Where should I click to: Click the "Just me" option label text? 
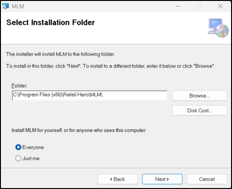pyautogui.click(x=31, y=158)
